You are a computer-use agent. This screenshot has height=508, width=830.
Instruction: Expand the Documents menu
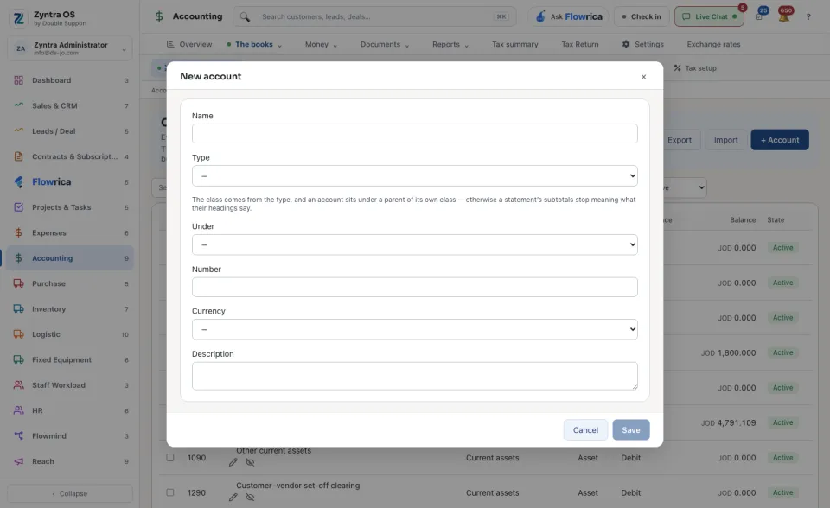(385, 44)
